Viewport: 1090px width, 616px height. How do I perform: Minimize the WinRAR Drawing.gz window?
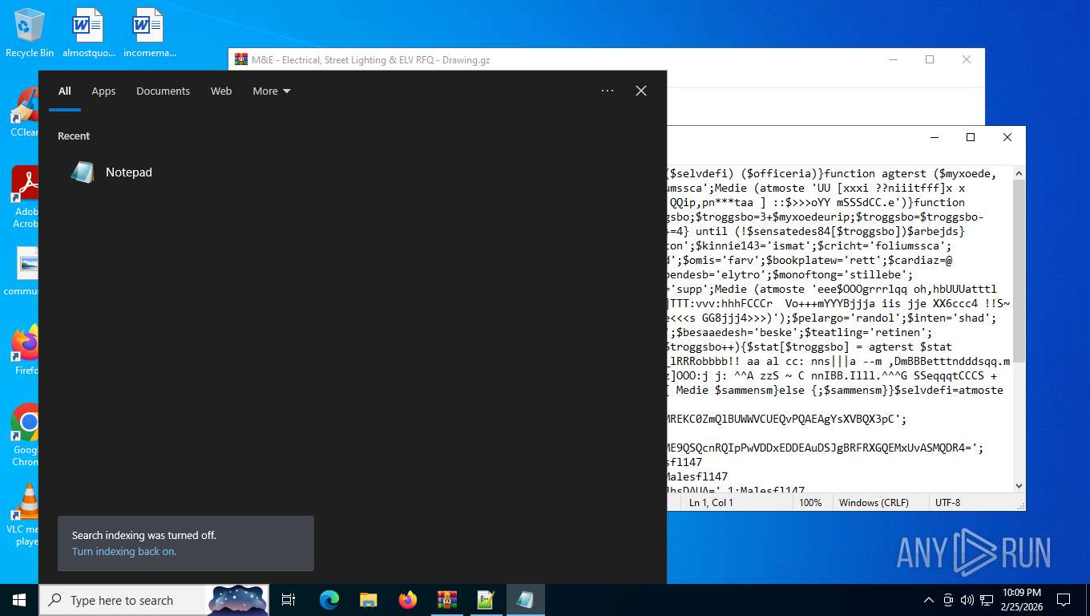click(893, 59)
